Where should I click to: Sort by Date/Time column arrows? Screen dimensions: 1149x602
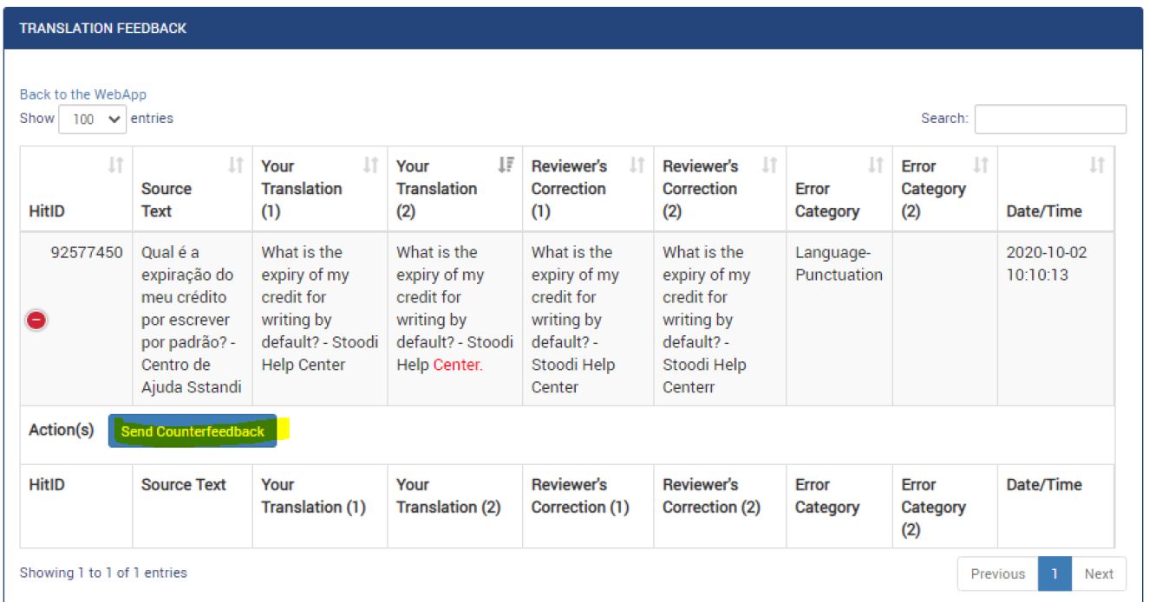(x=1097, y=165)
